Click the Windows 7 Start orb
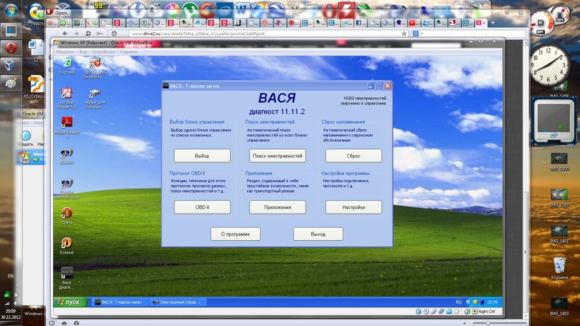This screenshot has width=580, height=326. tap(11, 10)
